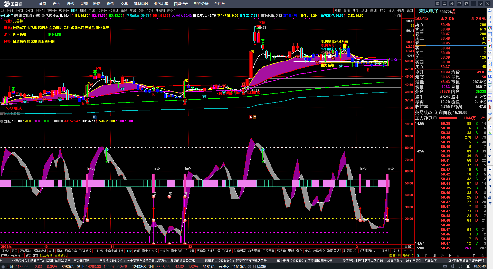Screen dimensions: 493x269
Task: Switch to the 60分钟 period tab
Action: (x=64, y=11)
